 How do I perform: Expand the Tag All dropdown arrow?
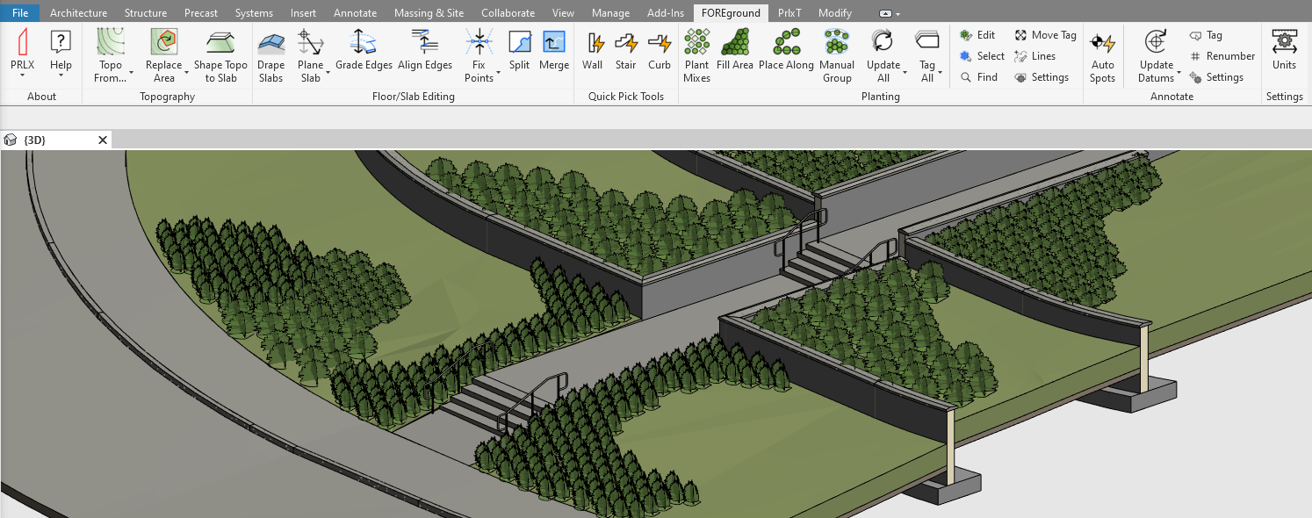[x=940, y=72]
